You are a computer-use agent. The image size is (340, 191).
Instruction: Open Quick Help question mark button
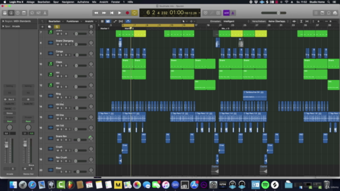pos(18,13)
